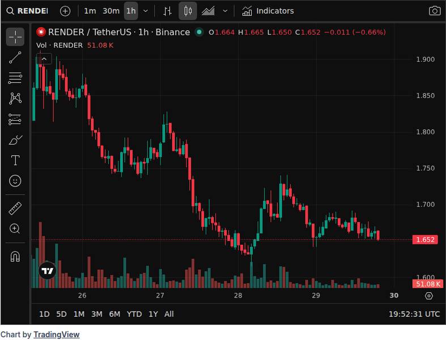
Task: Set range to 6M
Action: [114, 314]
